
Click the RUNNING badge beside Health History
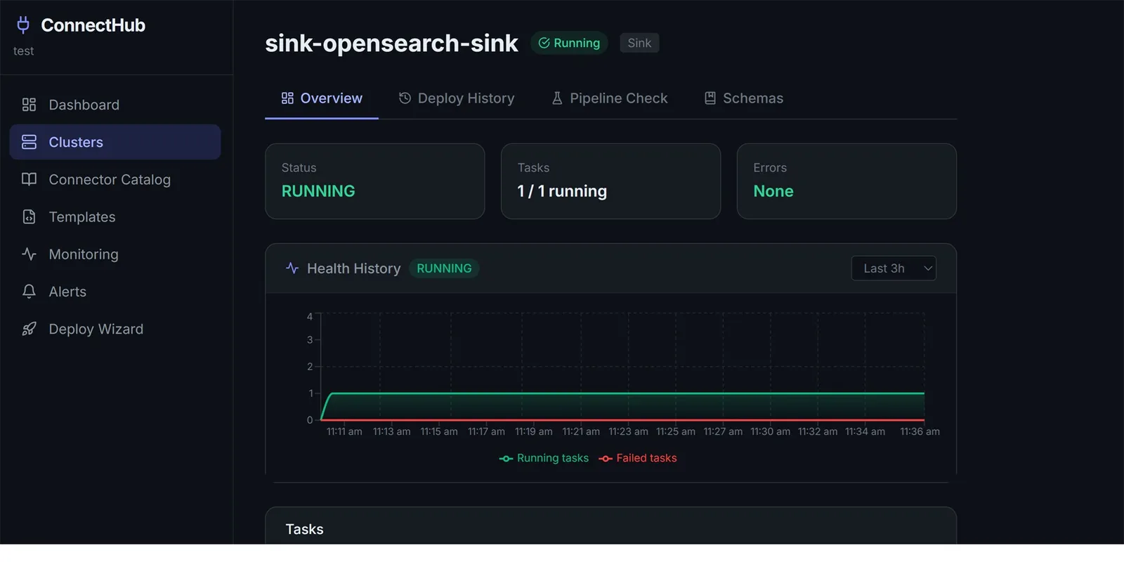[x=444, y=268]
